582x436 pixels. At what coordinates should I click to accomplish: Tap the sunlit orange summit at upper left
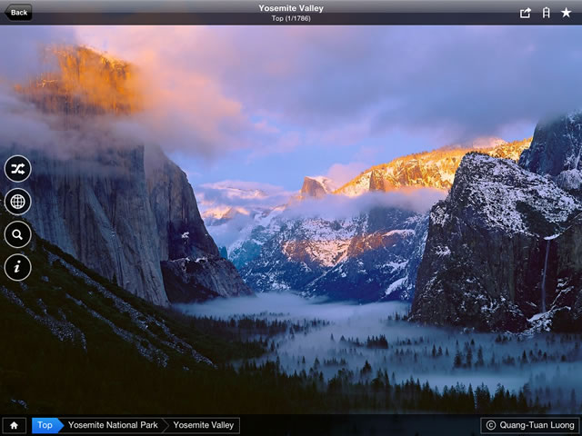point(82,78)
